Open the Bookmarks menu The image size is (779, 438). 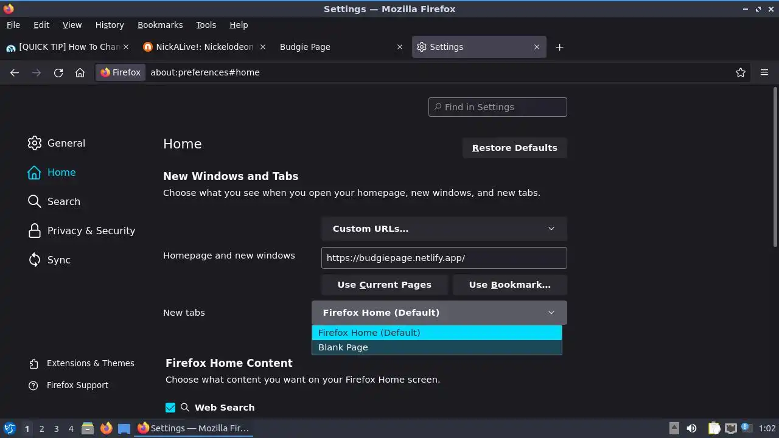tap(160, 25)
